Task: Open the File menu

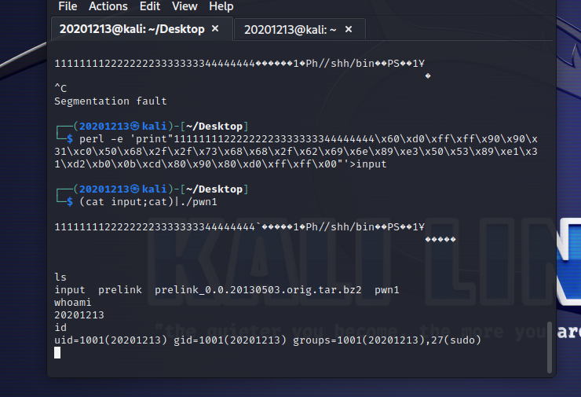Action: coord(68,6)
